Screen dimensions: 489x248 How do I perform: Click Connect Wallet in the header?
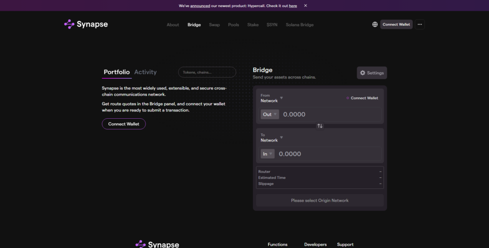pyautogui.click(x=396, y=24)
